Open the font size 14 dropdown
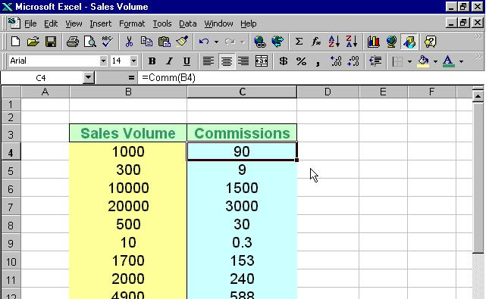 133,61
